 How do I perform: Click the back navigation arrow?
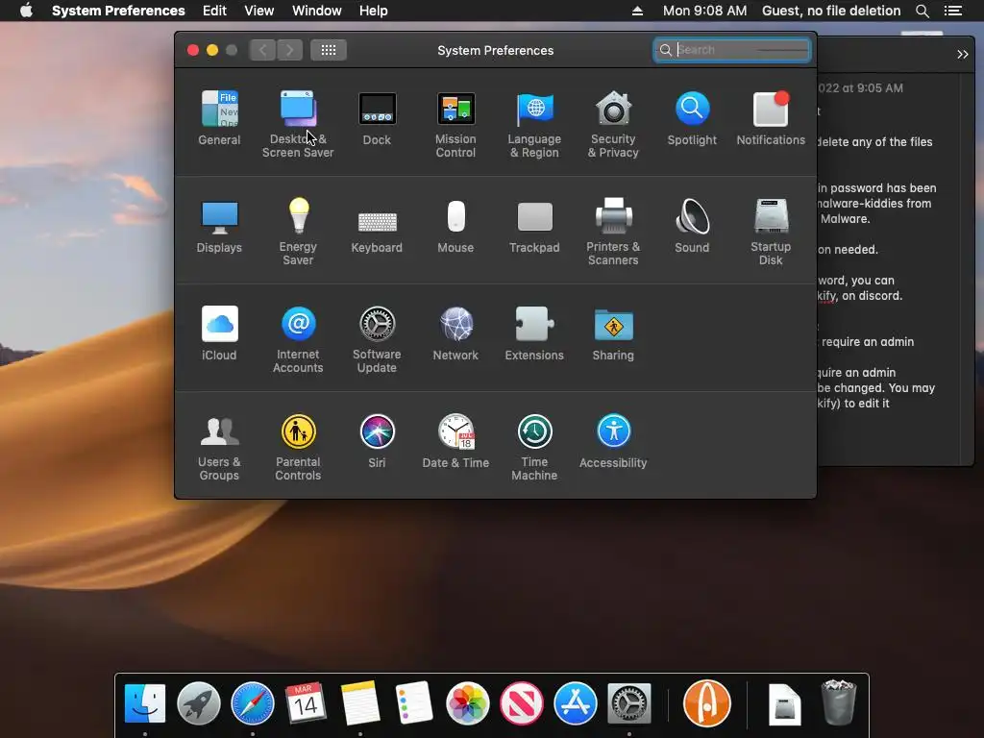[x=262, y=50]
